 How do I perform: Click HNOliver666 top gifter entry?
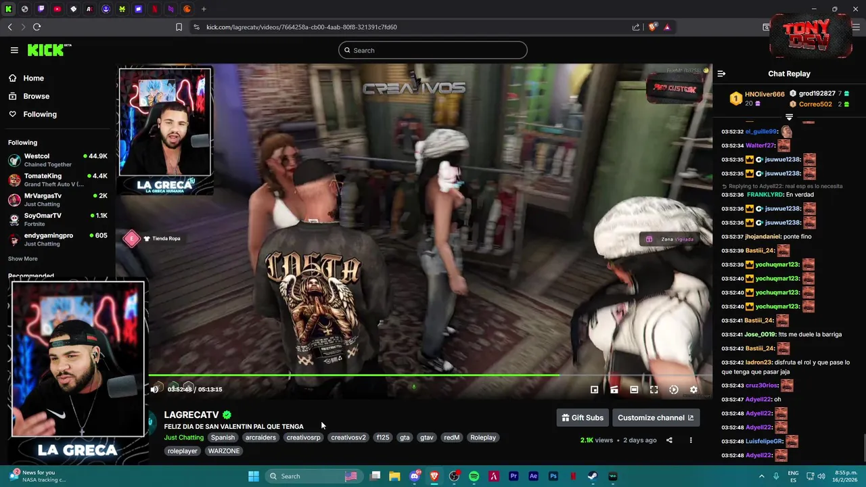(x=757, y=99)
